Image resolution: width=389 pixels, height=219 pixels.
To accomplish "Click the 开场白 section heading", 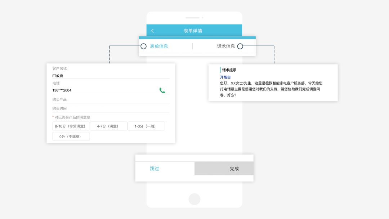I will pos(225,77).
